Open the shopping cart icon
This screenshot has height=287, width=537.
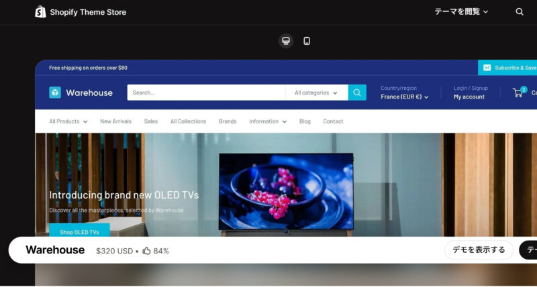point(518,93)
